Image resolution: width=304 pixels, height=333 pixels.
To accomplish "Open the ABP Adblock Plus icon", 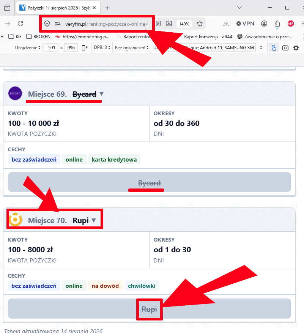I will point(291,24).
